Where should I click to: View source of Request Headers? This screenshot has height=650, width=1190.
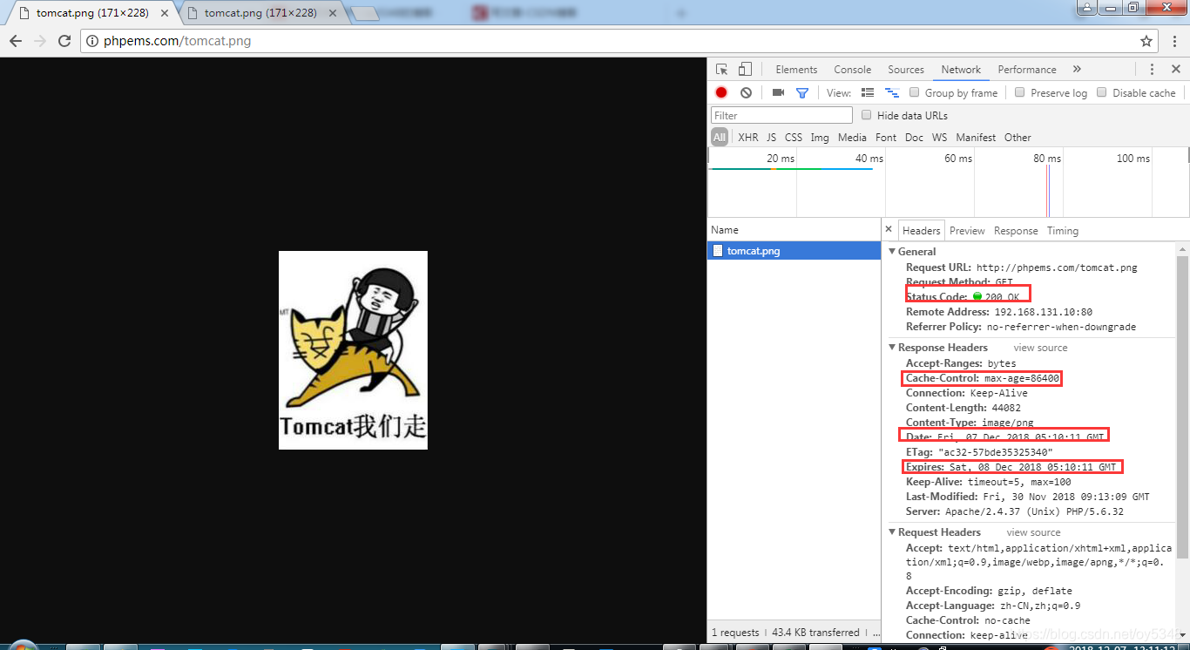1033,532
